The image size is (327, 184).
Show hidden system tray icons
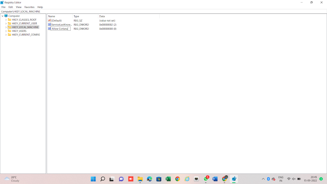pos(263,179)
